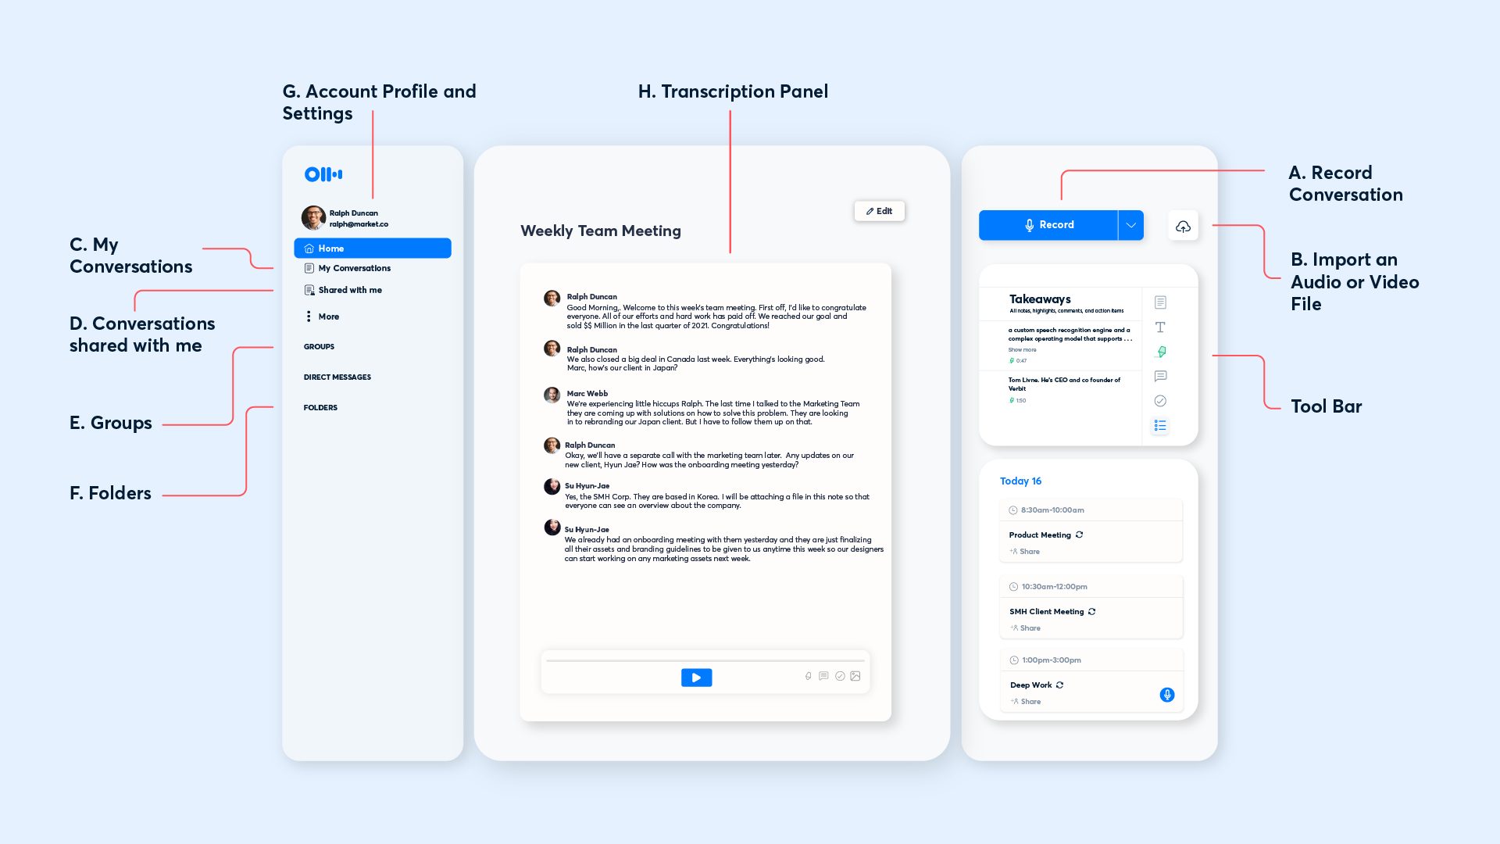Image resolution: width=1500 pixels, height=844 pixels.
Task: Click Home navigation item in sidebar
Action: click(x=373, y=247)
